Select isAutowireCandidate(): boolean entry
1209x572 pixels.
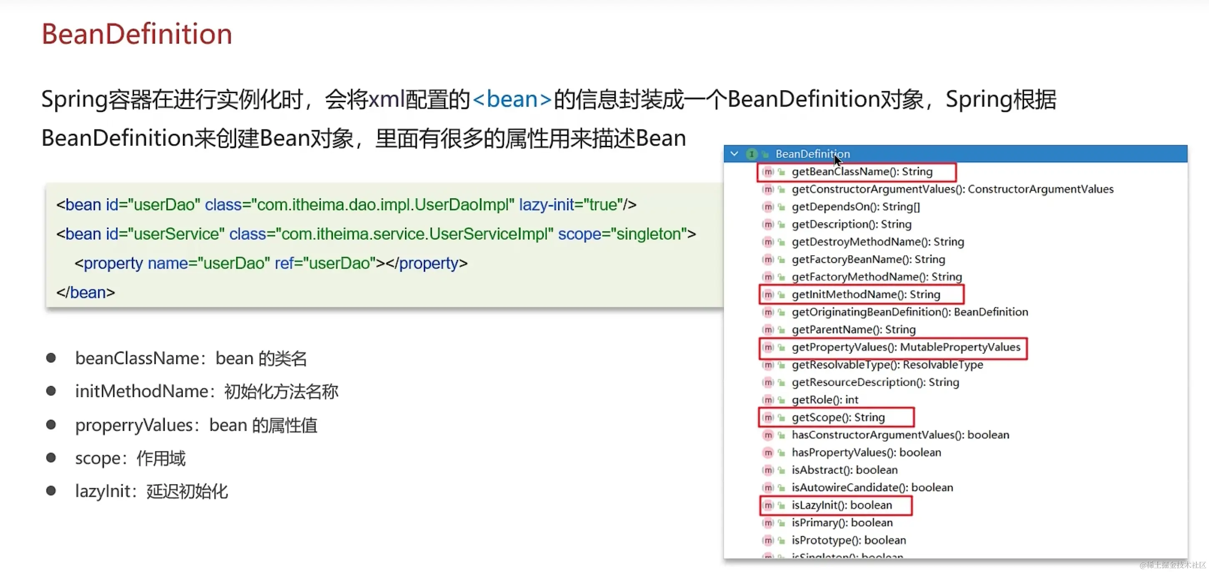coord(872,487)
